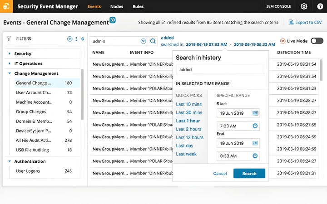The height and width of the screenshot is (204, 327).
Task: Click the 'added' search term link
Action: tap(167, 38)
